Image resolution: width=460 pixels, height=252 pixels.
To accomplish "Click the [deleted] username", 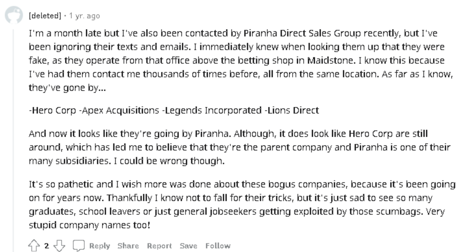I will point(45,16).
